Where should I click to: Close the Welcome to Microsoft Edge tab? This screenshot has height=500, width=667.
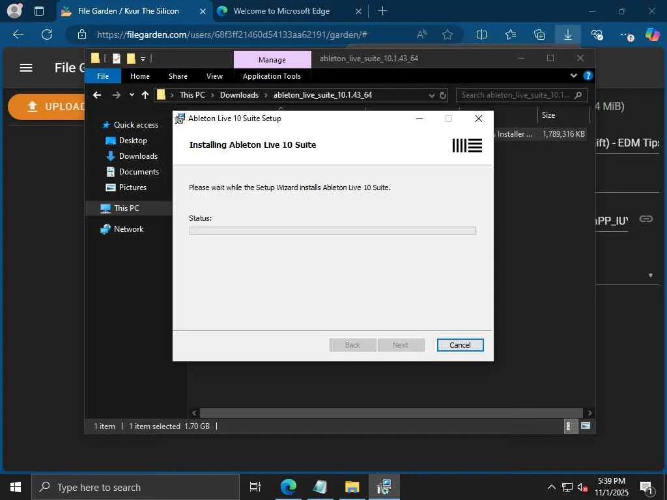pyautogui.click(x=358, y=12)
